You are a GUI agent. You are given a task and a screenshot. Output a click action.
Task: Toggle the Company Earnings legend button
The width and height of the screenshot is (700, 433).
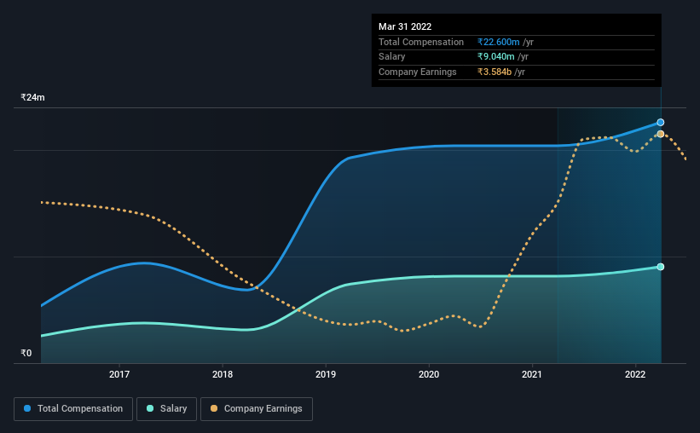pyautogui.click(x=257, y=409)
